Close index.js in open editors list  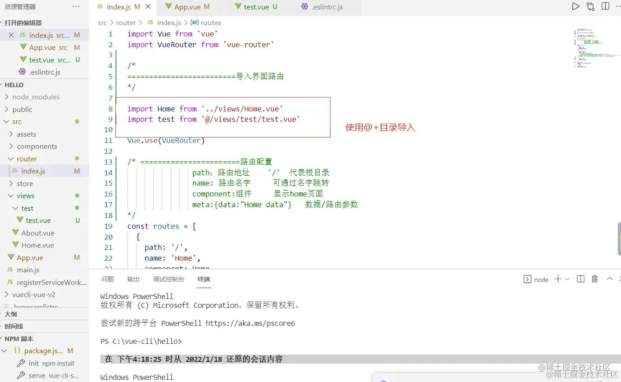point(11,35)
